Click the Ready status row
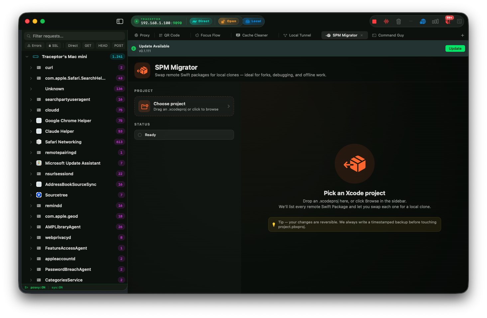The width and height of the screenshot is (487, 318). (x=184, y=135)
